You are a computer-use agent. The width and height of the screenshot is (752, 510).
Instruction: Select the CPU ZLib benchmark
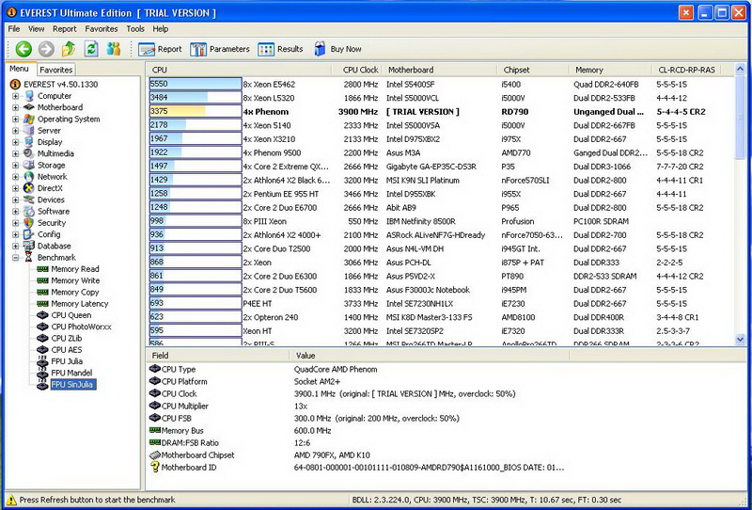[67, 338]
